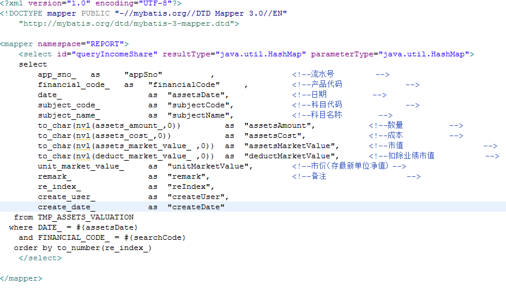Screen dimensions: 506x301
Task: Click the "deductMarketValue" alias
Action: point(289,156)
